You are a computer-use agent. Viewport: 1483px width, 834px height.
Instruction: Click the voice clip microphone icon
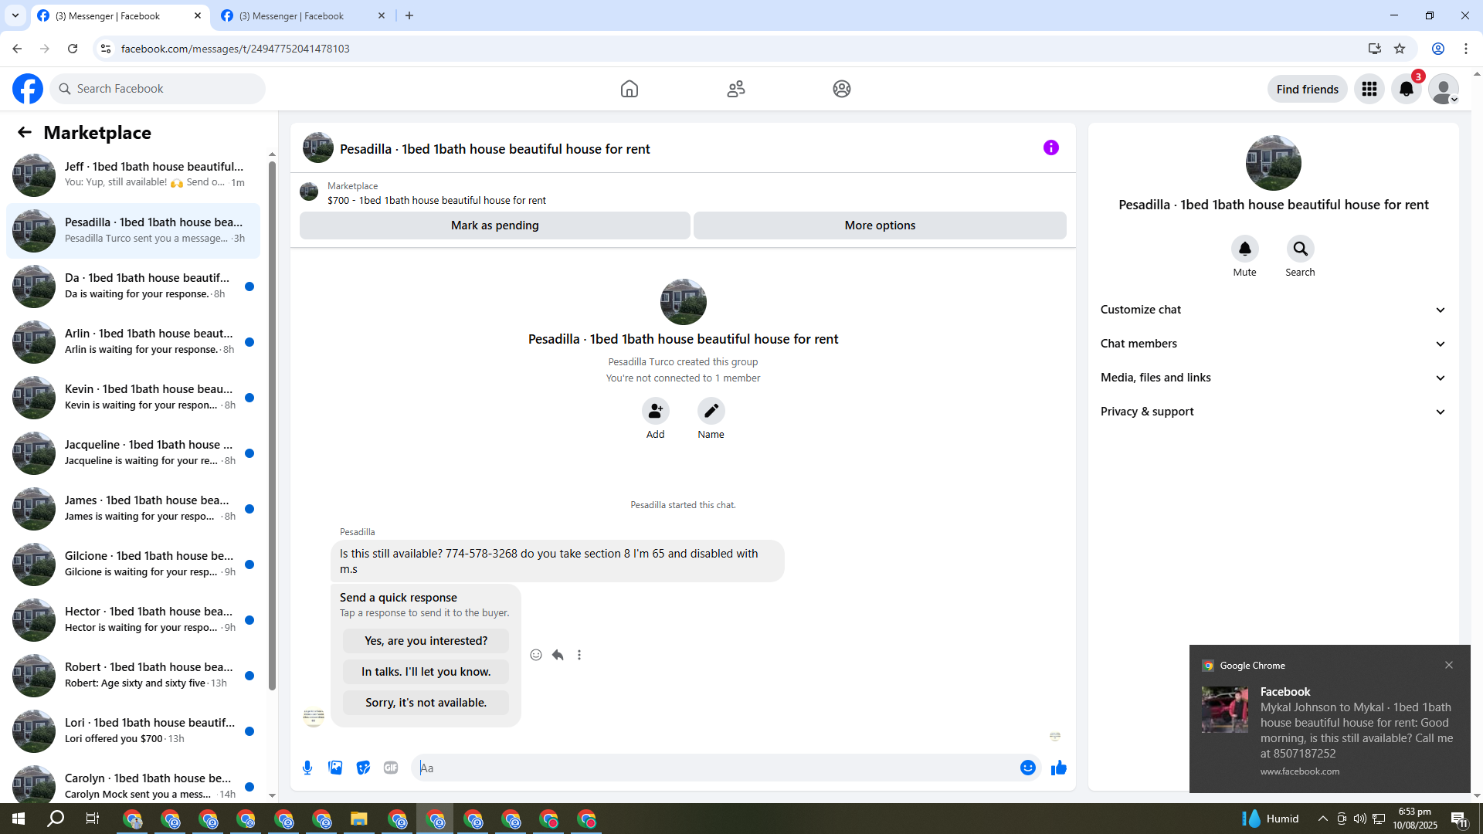(307, 768)
